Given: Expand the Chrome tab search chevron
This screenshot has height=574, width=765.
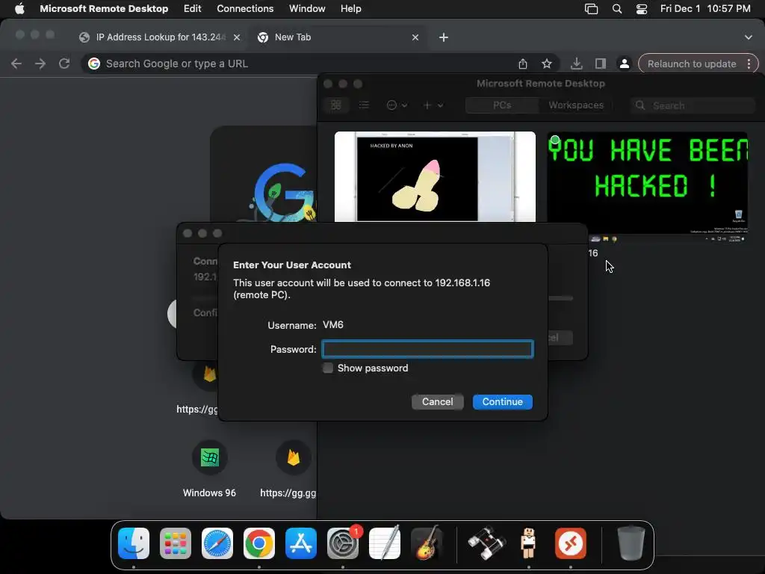Looking at the screenshot, I should pyautogui.click(x=749, y=37).
